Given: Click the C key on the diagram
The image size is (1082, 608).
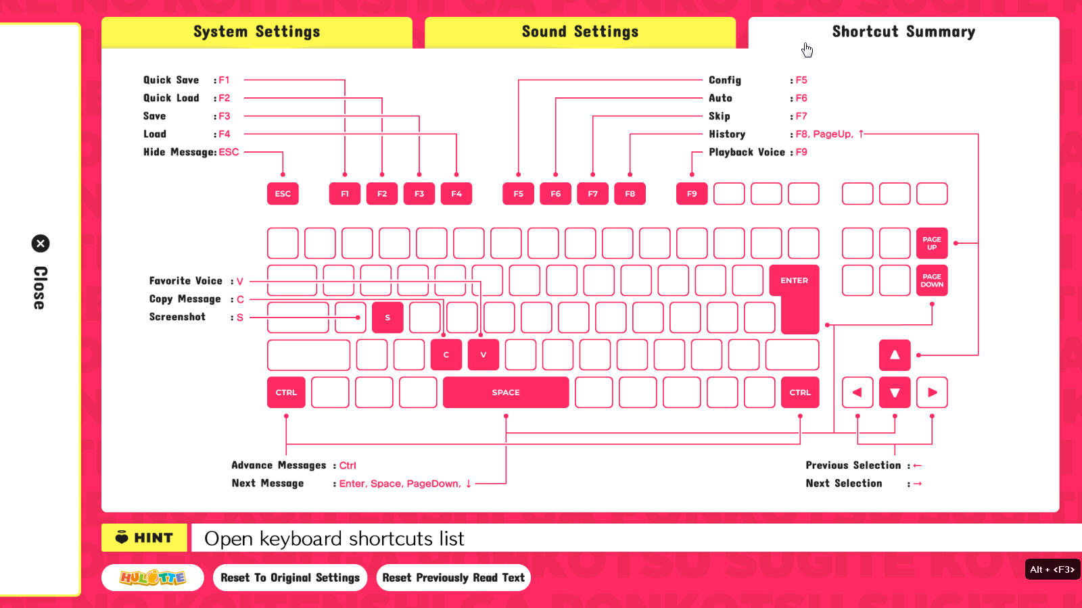Looking at the screenshot, I should [x=446, y=355].
